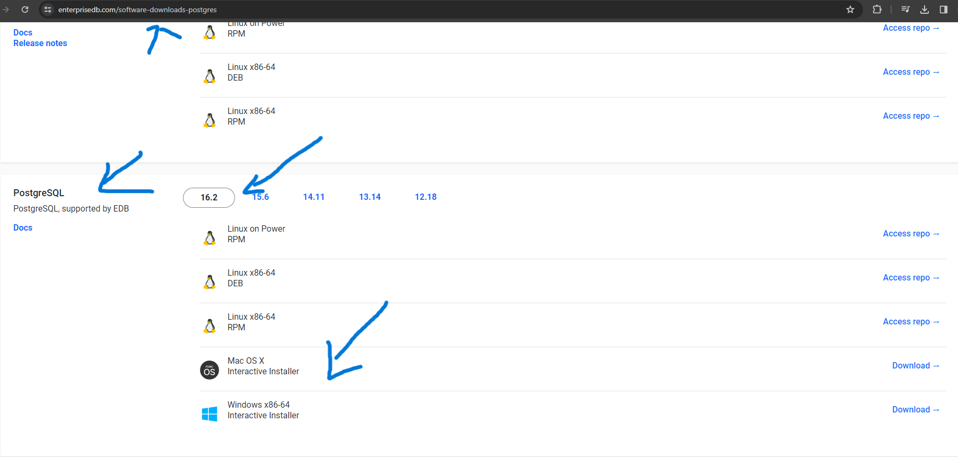Click the "Windows x86-64" Interactive Installer label
This screenshot has width=958, height=457.
[x=258, y=405]
